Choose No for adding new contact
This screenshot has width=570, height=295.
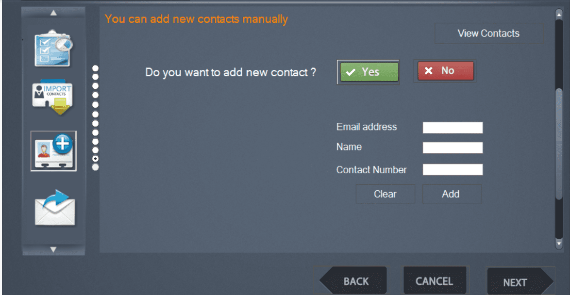point(445,70)
